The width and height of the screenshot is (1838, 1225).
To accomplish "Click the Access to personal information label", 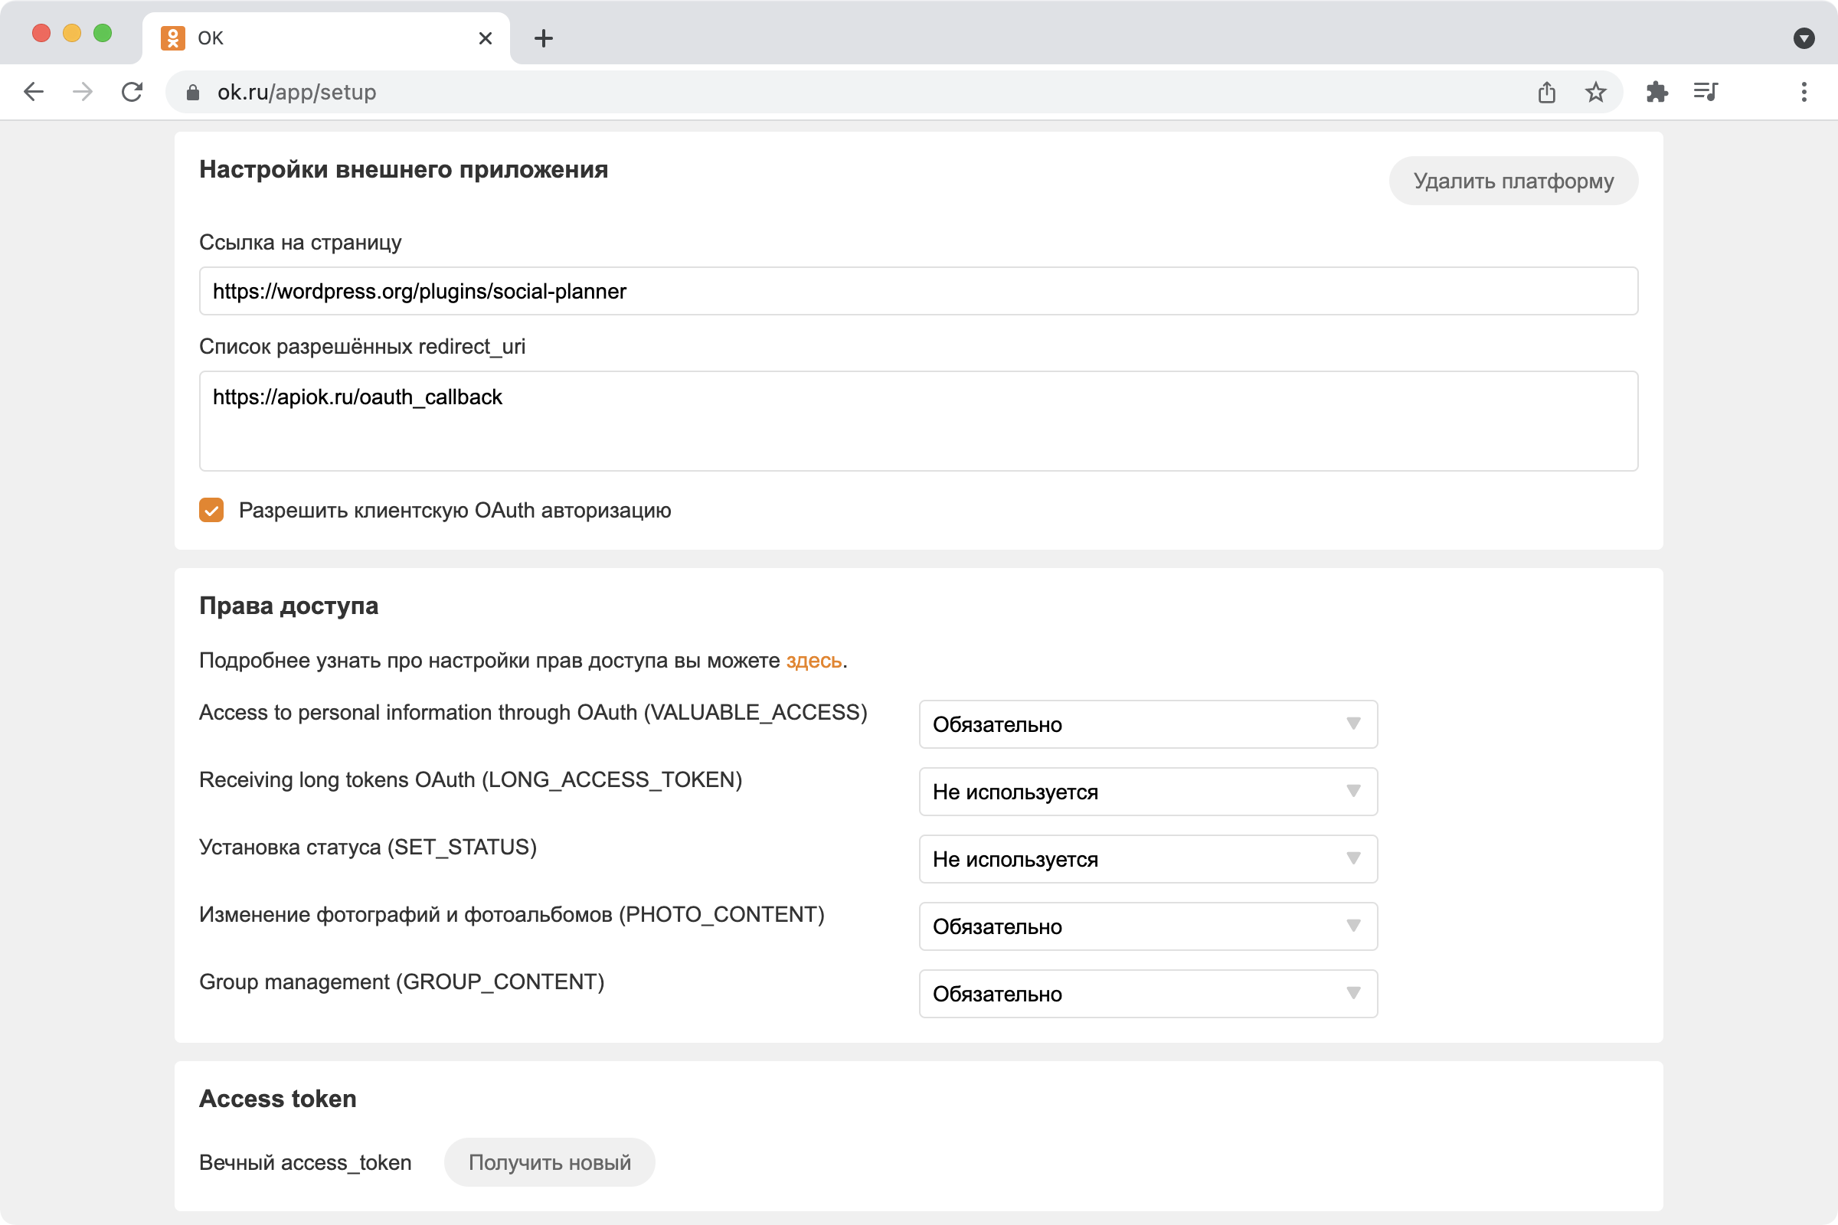I will (x=533, y=713).
